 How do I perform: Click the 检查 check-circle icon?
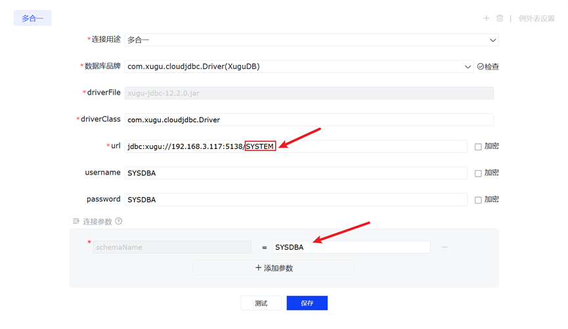pos(481,66)
